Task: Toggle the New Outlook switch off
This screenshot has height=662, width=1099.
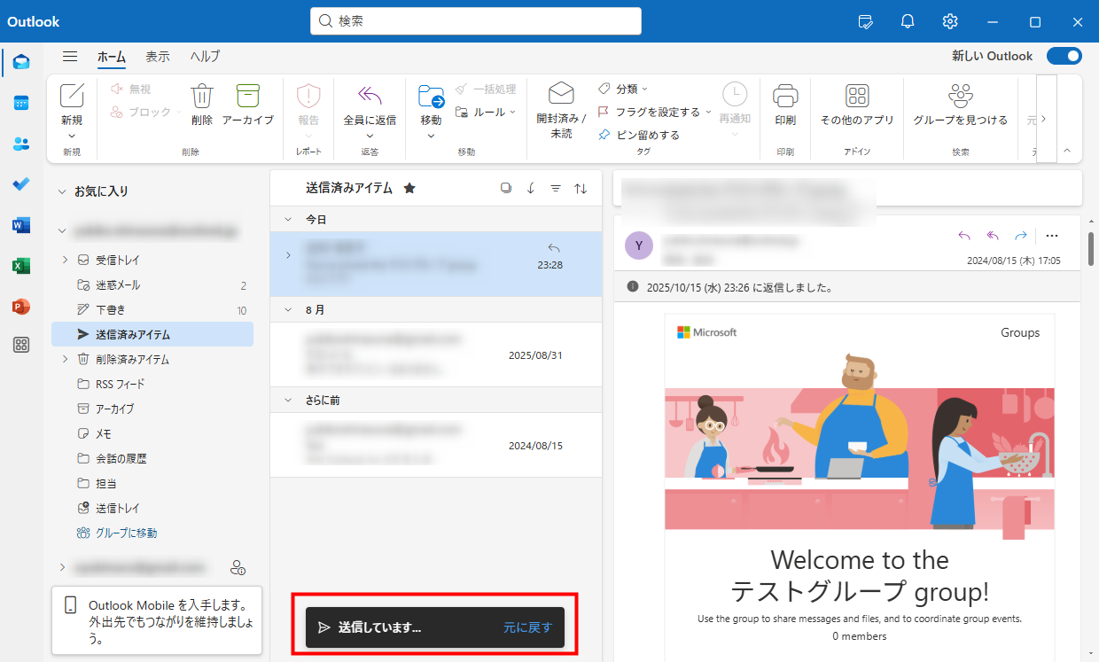Action: click(x=1064, y=56)
